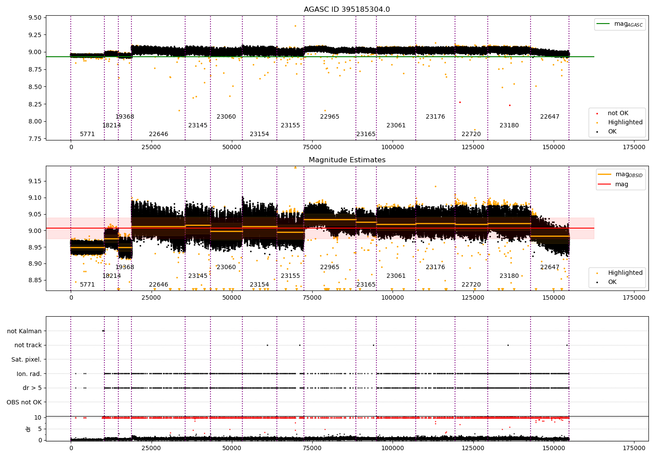Click the 8.85 y-axis tick label
The width and height of the screenshot is (655, 458).
(x=35, y=280)
